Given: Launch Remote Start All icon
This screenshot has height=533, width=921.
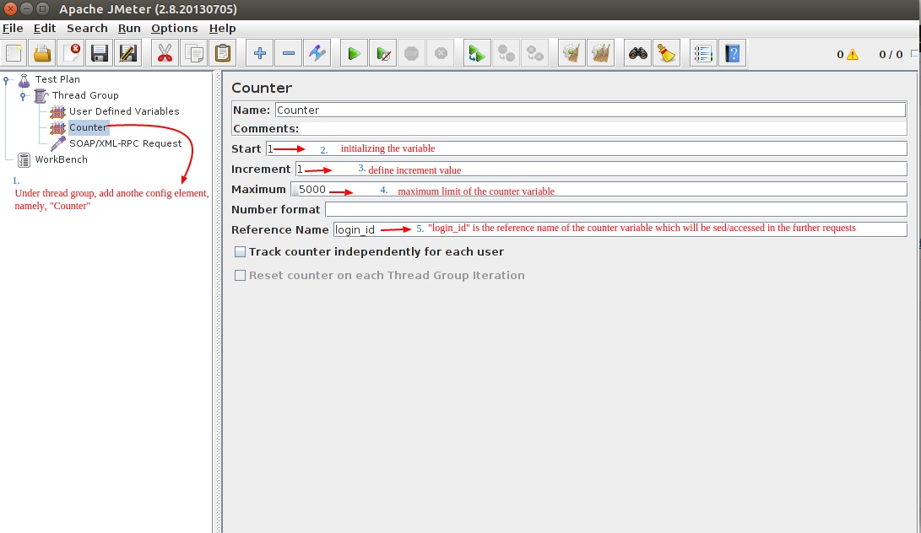Looking at the screenshot, I should tap(477, 53).
